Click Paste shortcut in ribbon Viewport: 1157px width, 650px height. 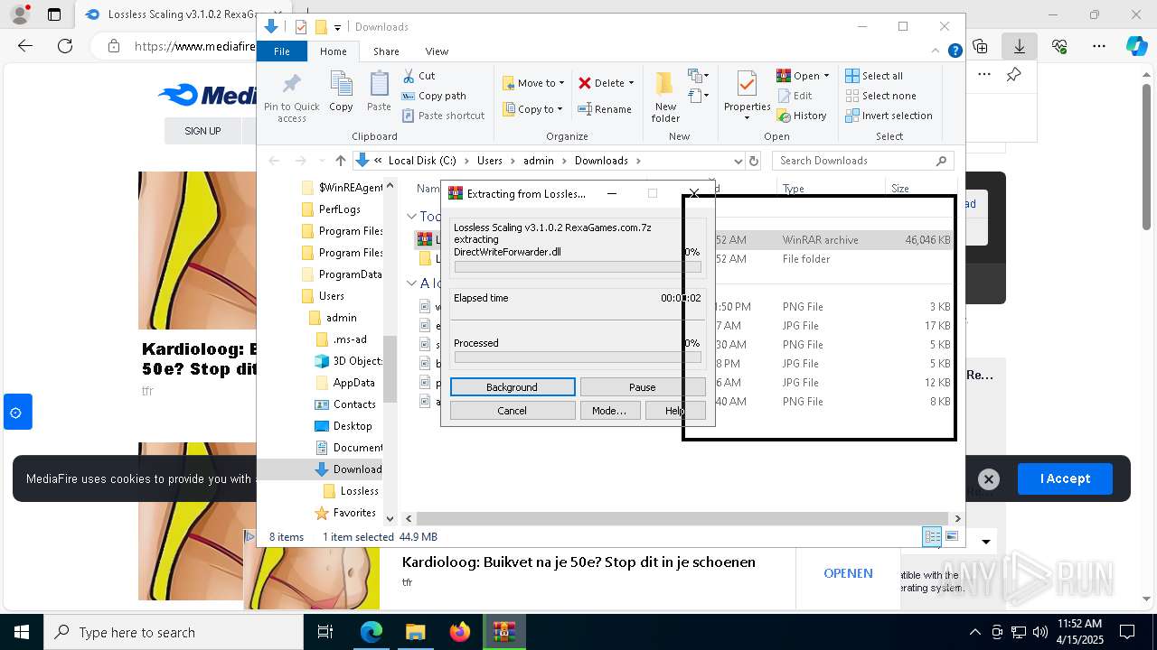(x=443, y=116)
